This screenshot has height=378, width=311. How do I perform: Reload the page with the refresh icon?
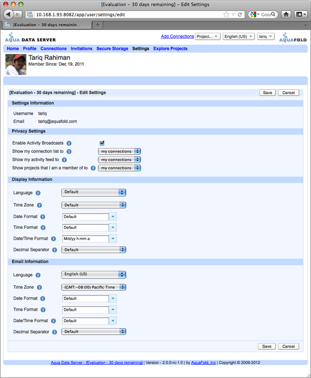(240, 15)
